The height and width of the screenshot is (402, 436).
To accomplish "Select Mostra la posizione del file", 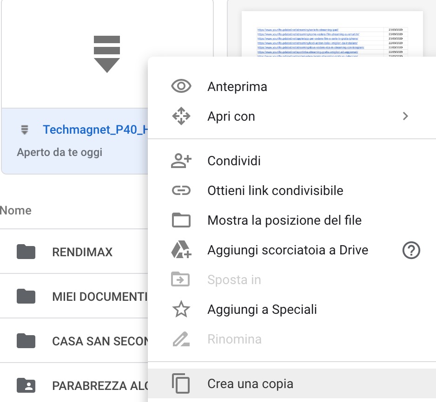I will [x=284, y=220].
